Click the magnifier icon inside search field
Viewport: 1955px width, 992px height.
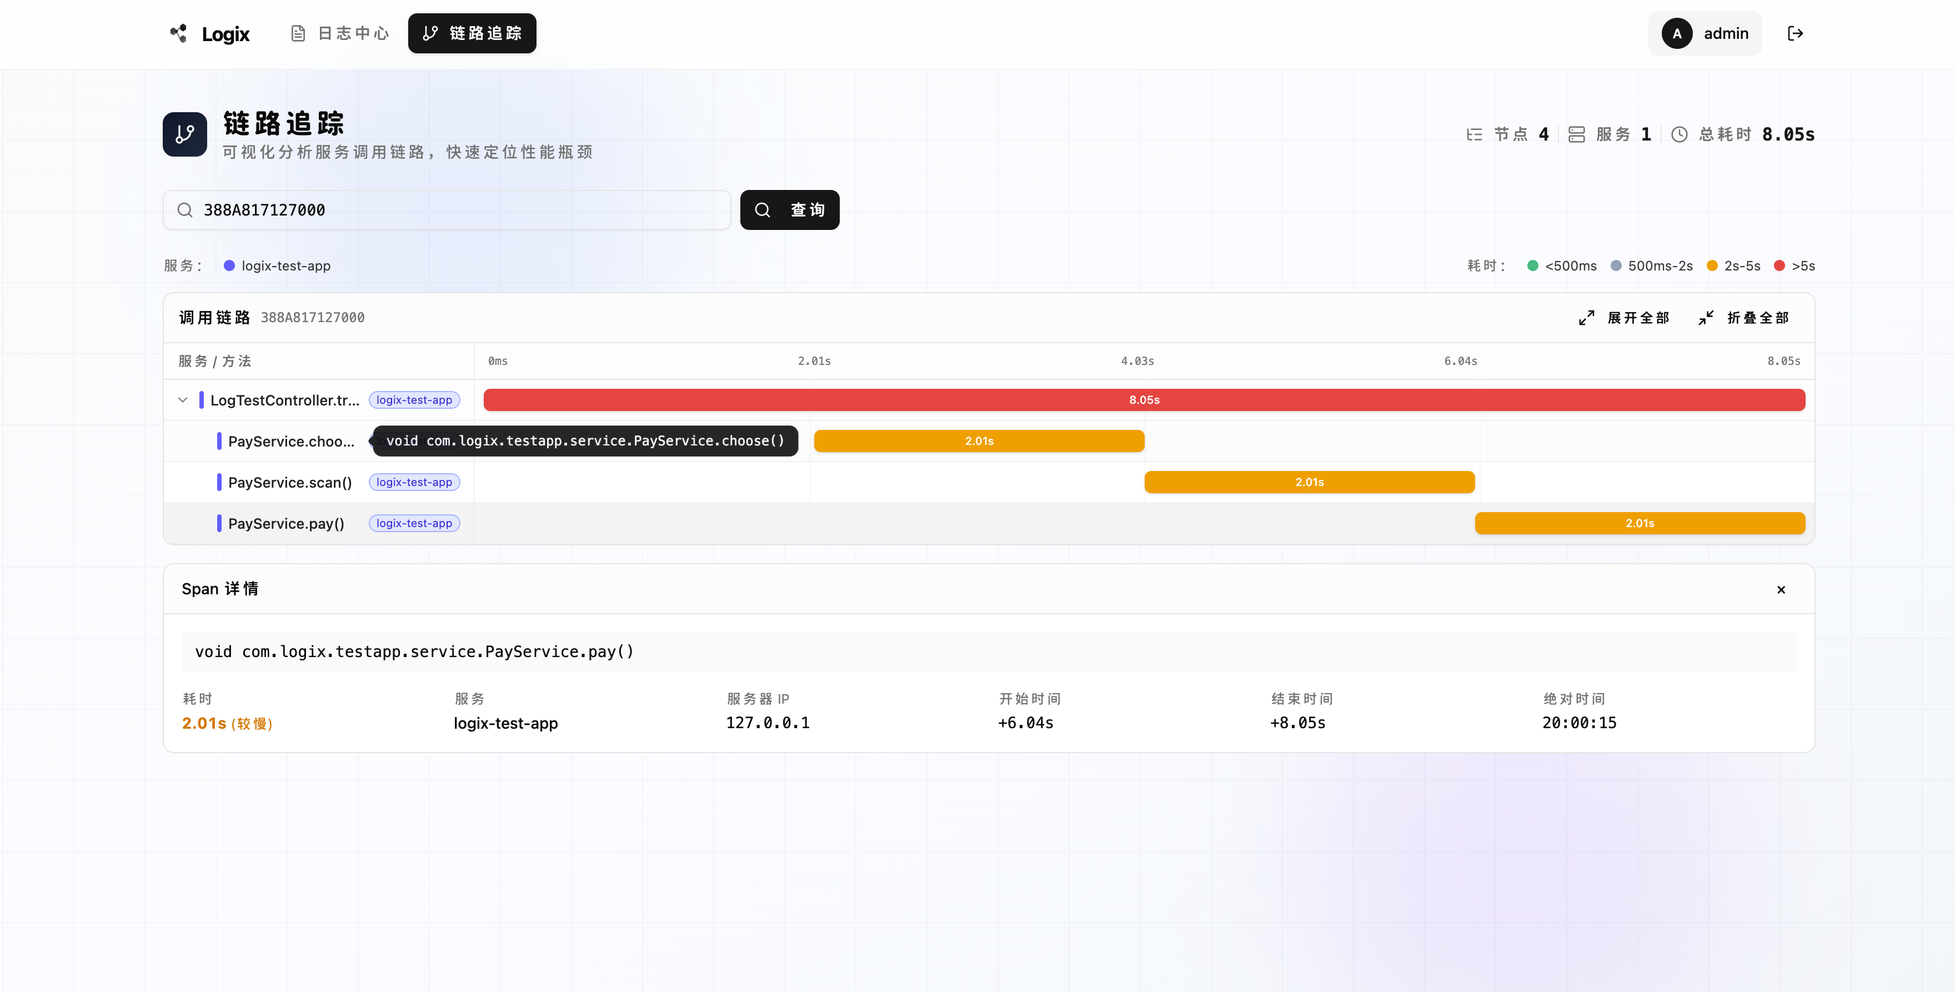point(184,211)
